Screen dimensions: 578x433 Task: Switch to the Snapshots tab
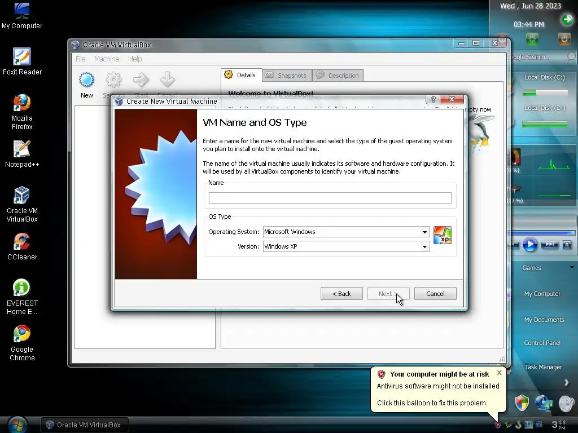287,76
